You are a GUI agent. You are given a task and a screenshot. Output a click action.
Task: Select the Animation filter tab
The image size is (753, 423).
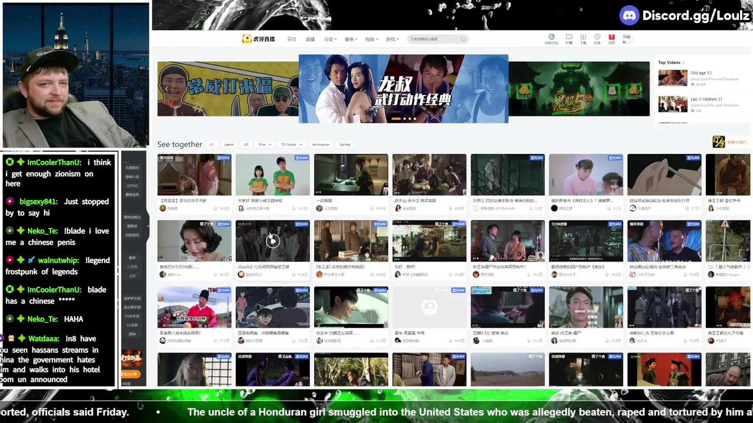321,145
